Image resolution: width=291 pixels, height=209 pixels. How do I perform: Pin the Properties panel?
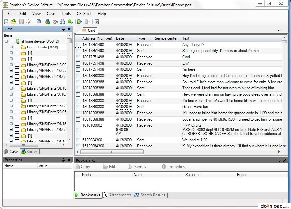pyautogui.click(x=63, y=160)
